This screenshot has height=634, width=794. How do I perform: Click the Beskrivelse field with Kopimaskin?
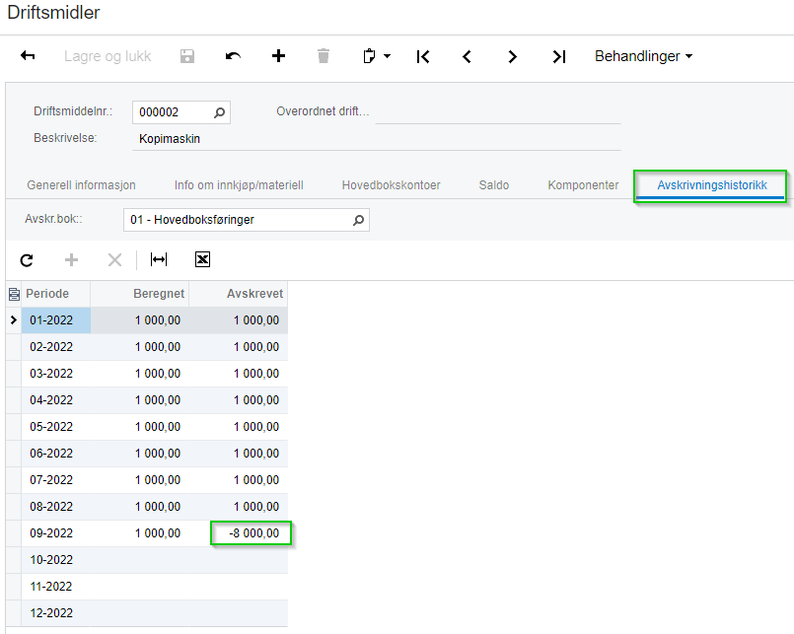(376, 139)
